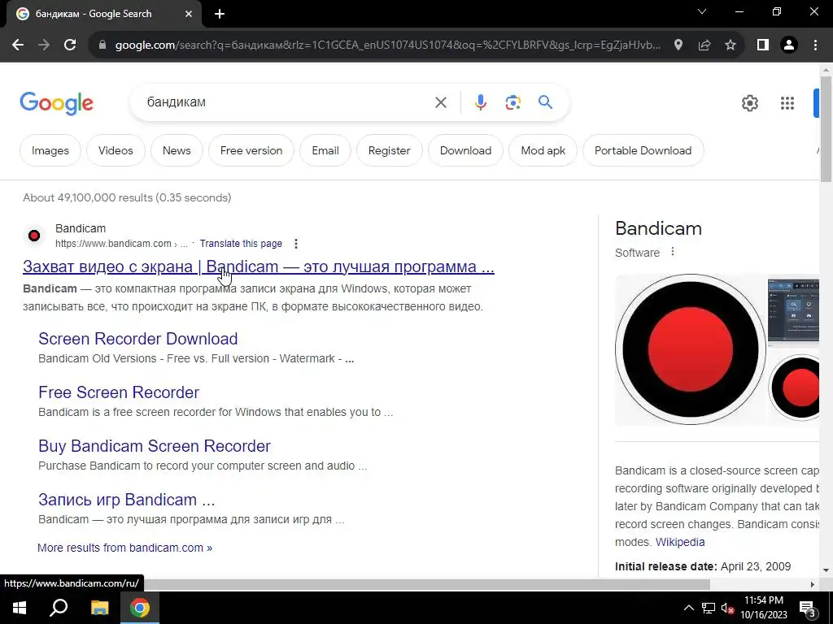Show hidden tray icons chevron
Viewport: 833px width, 624px height.
(688, 608)
